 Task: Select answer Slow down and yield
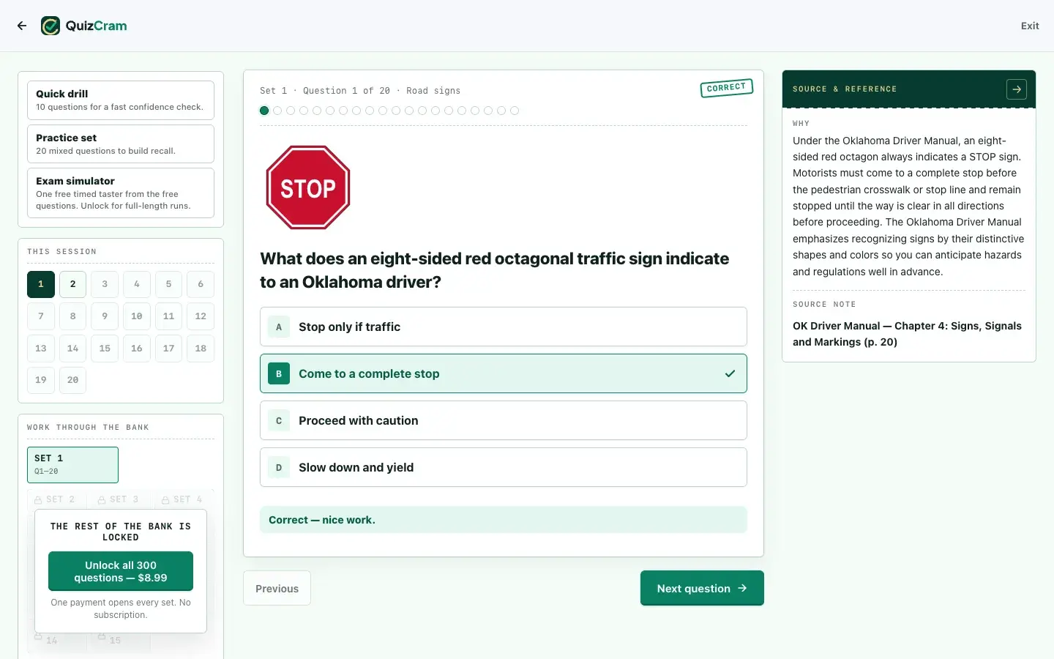[x=504, y=467]
